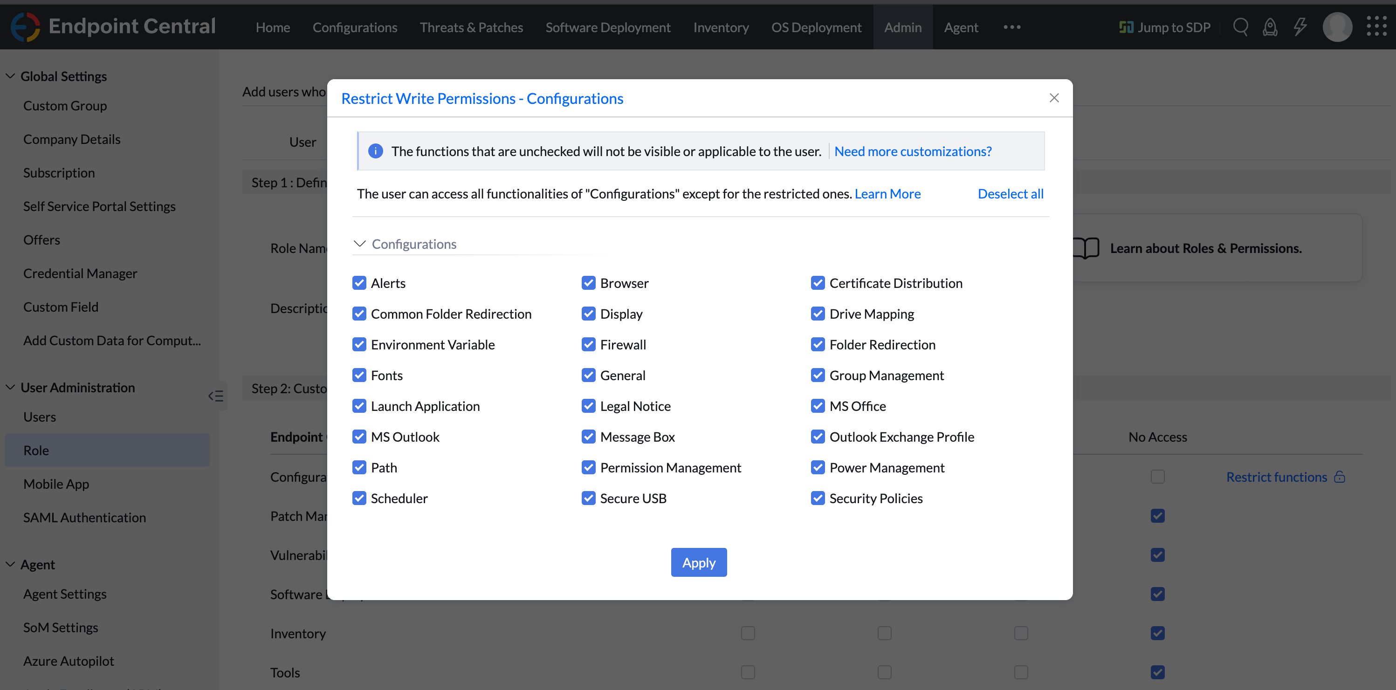Image resolution: width=1396 pixels, height=690 pixels.
Task: Open the quick actions lightning bolt icon
Action: coord(1300,27)
